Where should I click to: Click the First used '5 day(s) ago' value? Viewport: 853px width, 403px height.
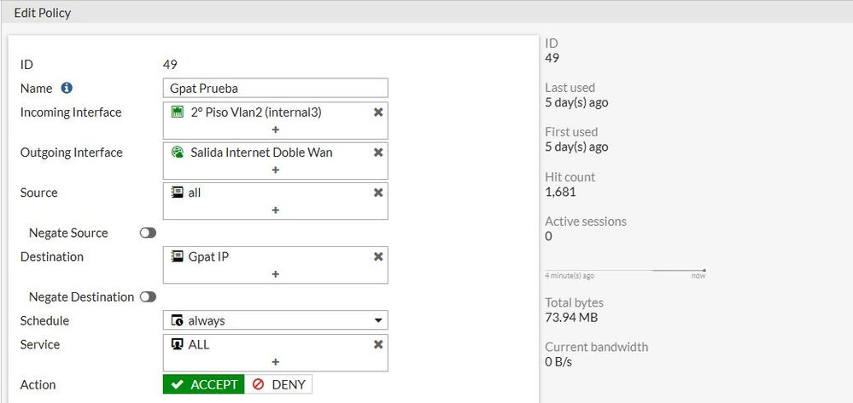576,147
